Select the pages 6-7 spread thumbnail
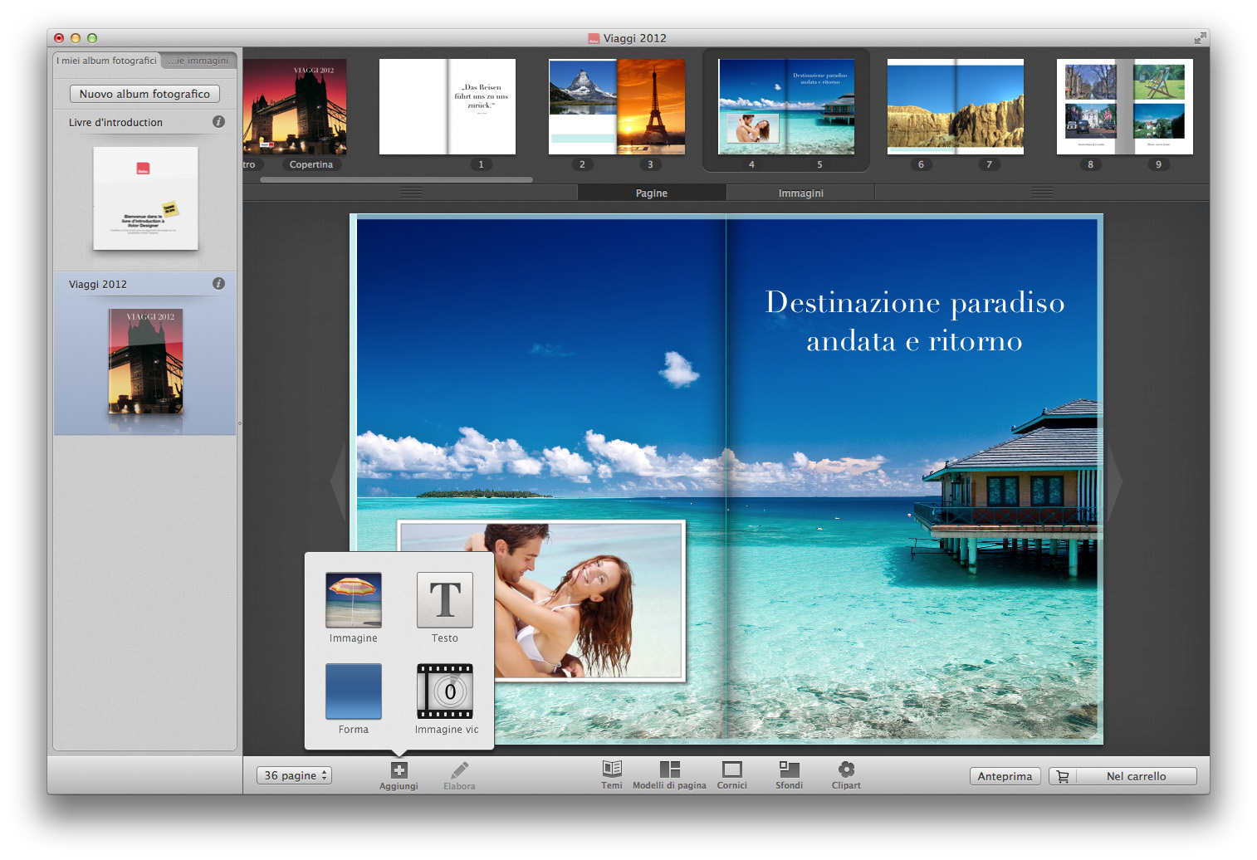The height and width of the screenshot is (860, 1257). 955,107
